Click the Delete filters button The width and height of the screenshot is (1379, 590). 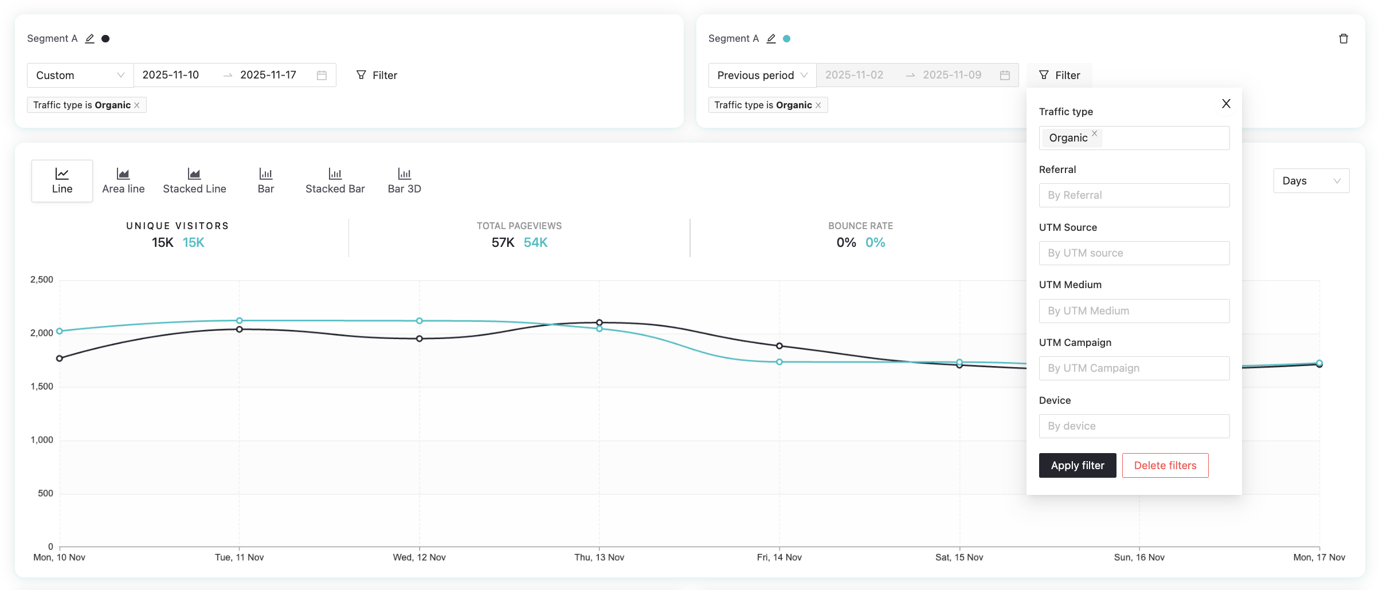pos(1165,465)
